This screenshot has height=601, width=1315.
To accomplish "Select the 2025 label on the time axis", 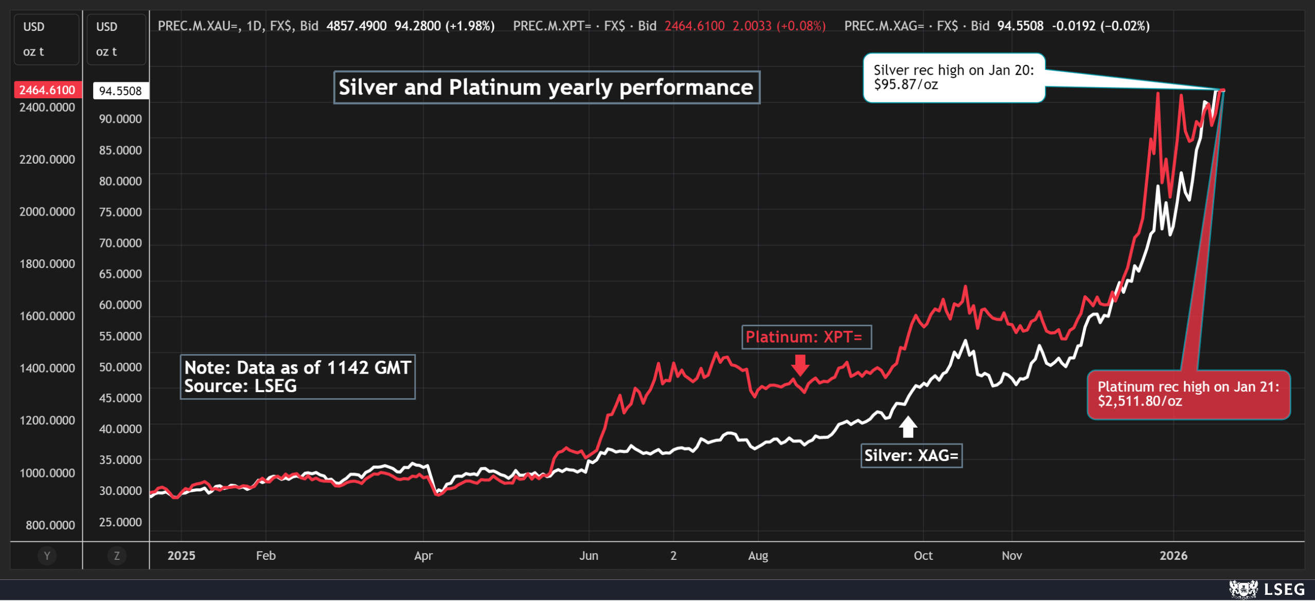I will tap(181, 556).
